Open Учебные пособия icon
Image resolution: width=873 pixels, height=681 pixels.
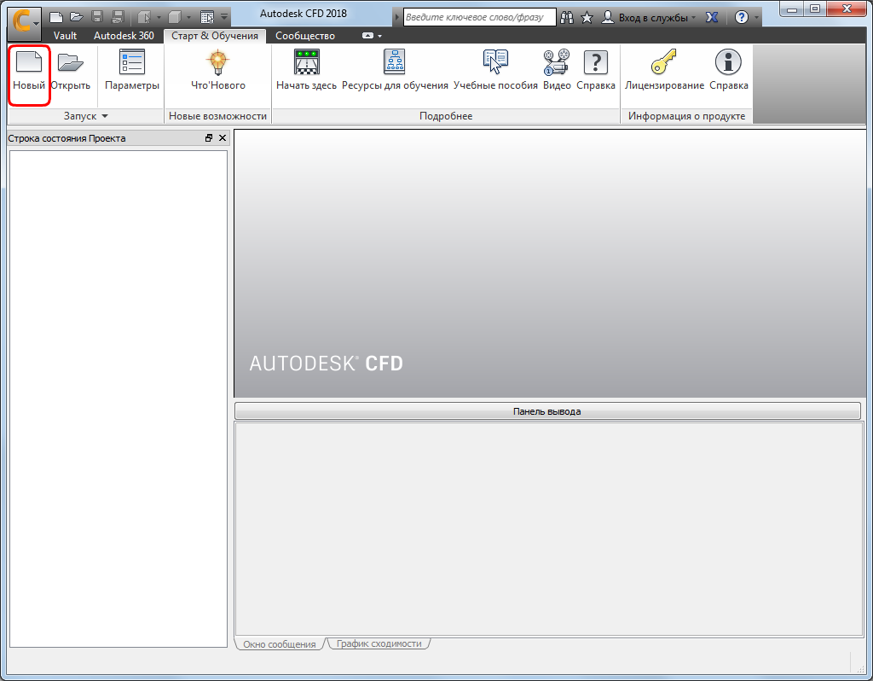tap(495, 61)
